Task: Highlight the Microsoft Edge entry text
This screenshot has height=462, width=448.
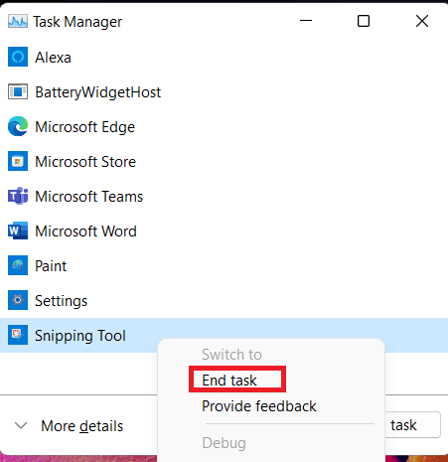Action: pyautogui.click(x=85, y=127)
